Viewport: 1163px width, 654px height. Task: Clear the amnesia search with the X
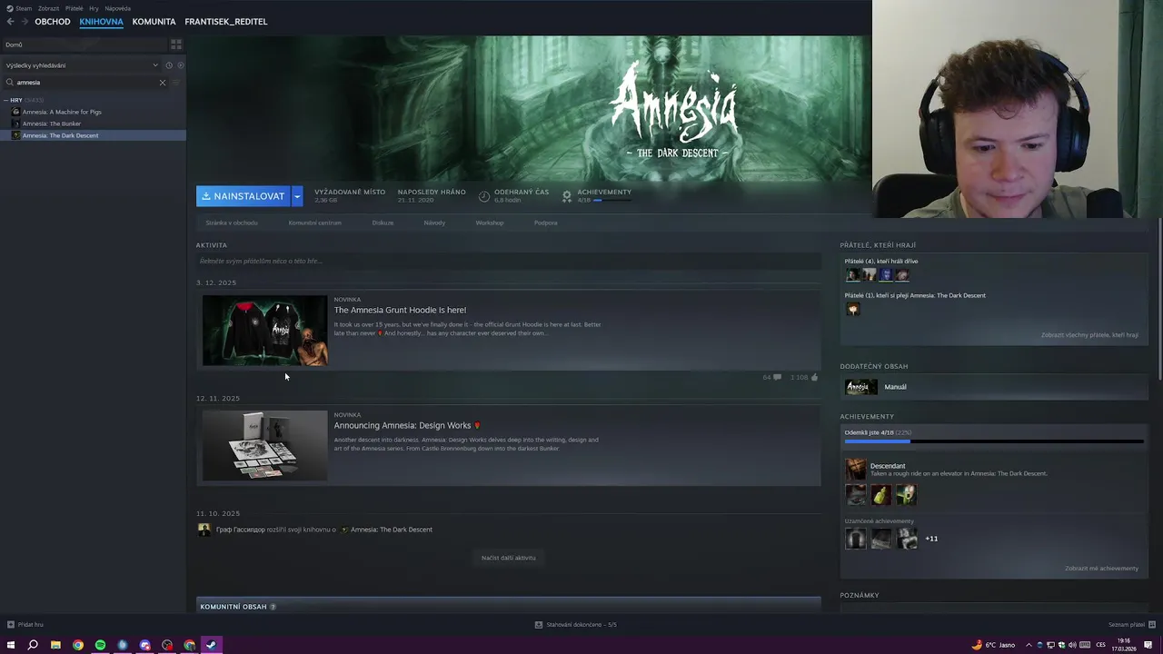pos(163,83)
